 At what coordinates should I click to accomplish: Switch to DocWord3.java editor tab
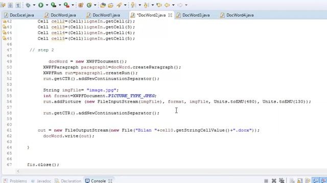point(193,15)
